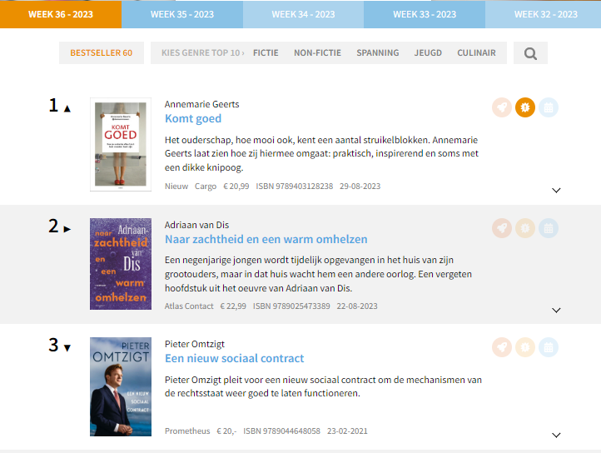Select the Bestseller 60 list

click(102, 53)
